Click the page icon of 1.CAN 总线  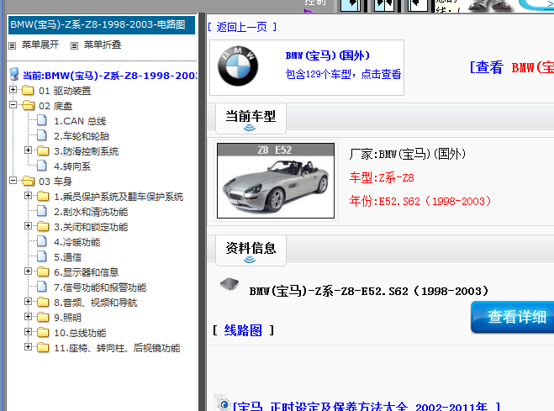(x=42, y=120)
